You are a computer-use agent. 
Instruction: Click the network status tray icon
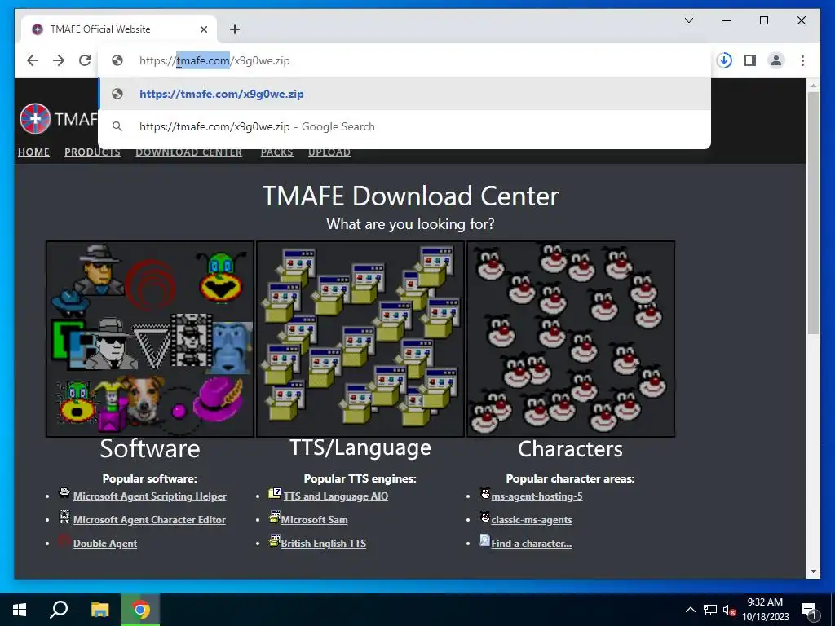point(710,610)
